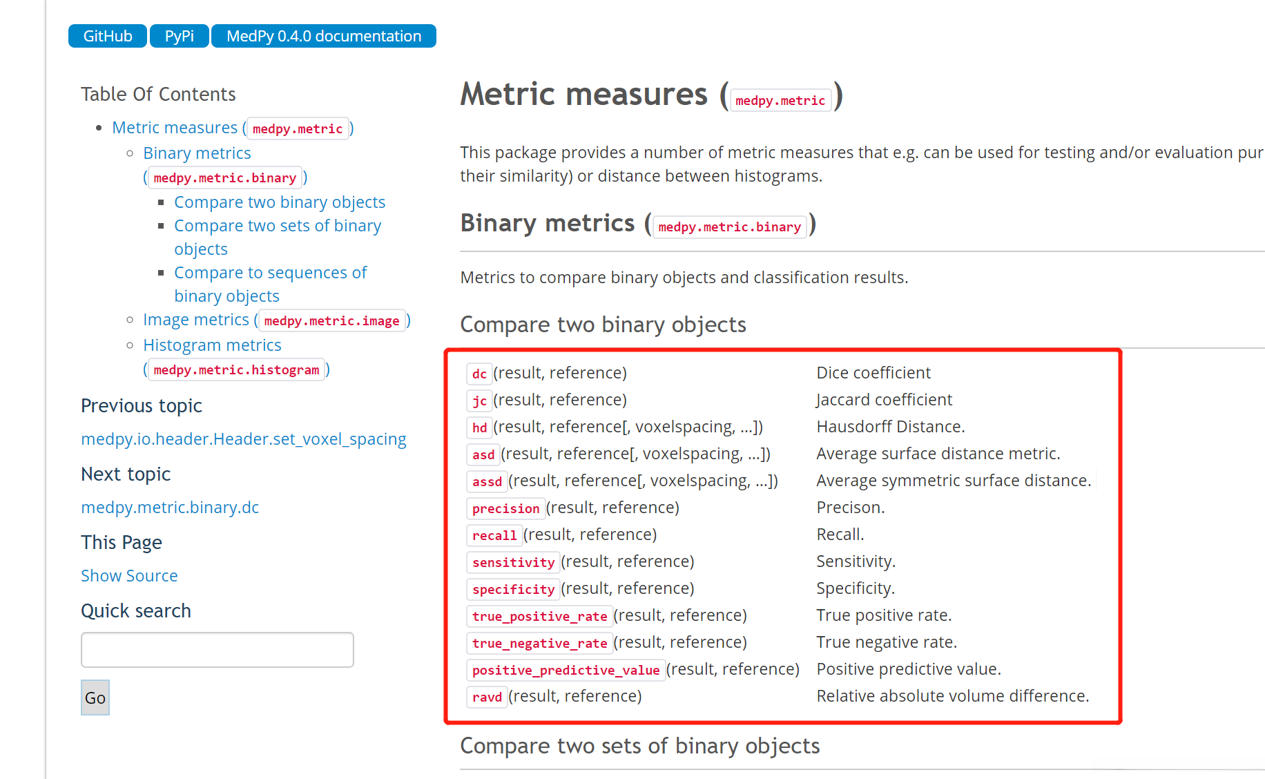Open the true_positive_rate function page

[539, 616]
